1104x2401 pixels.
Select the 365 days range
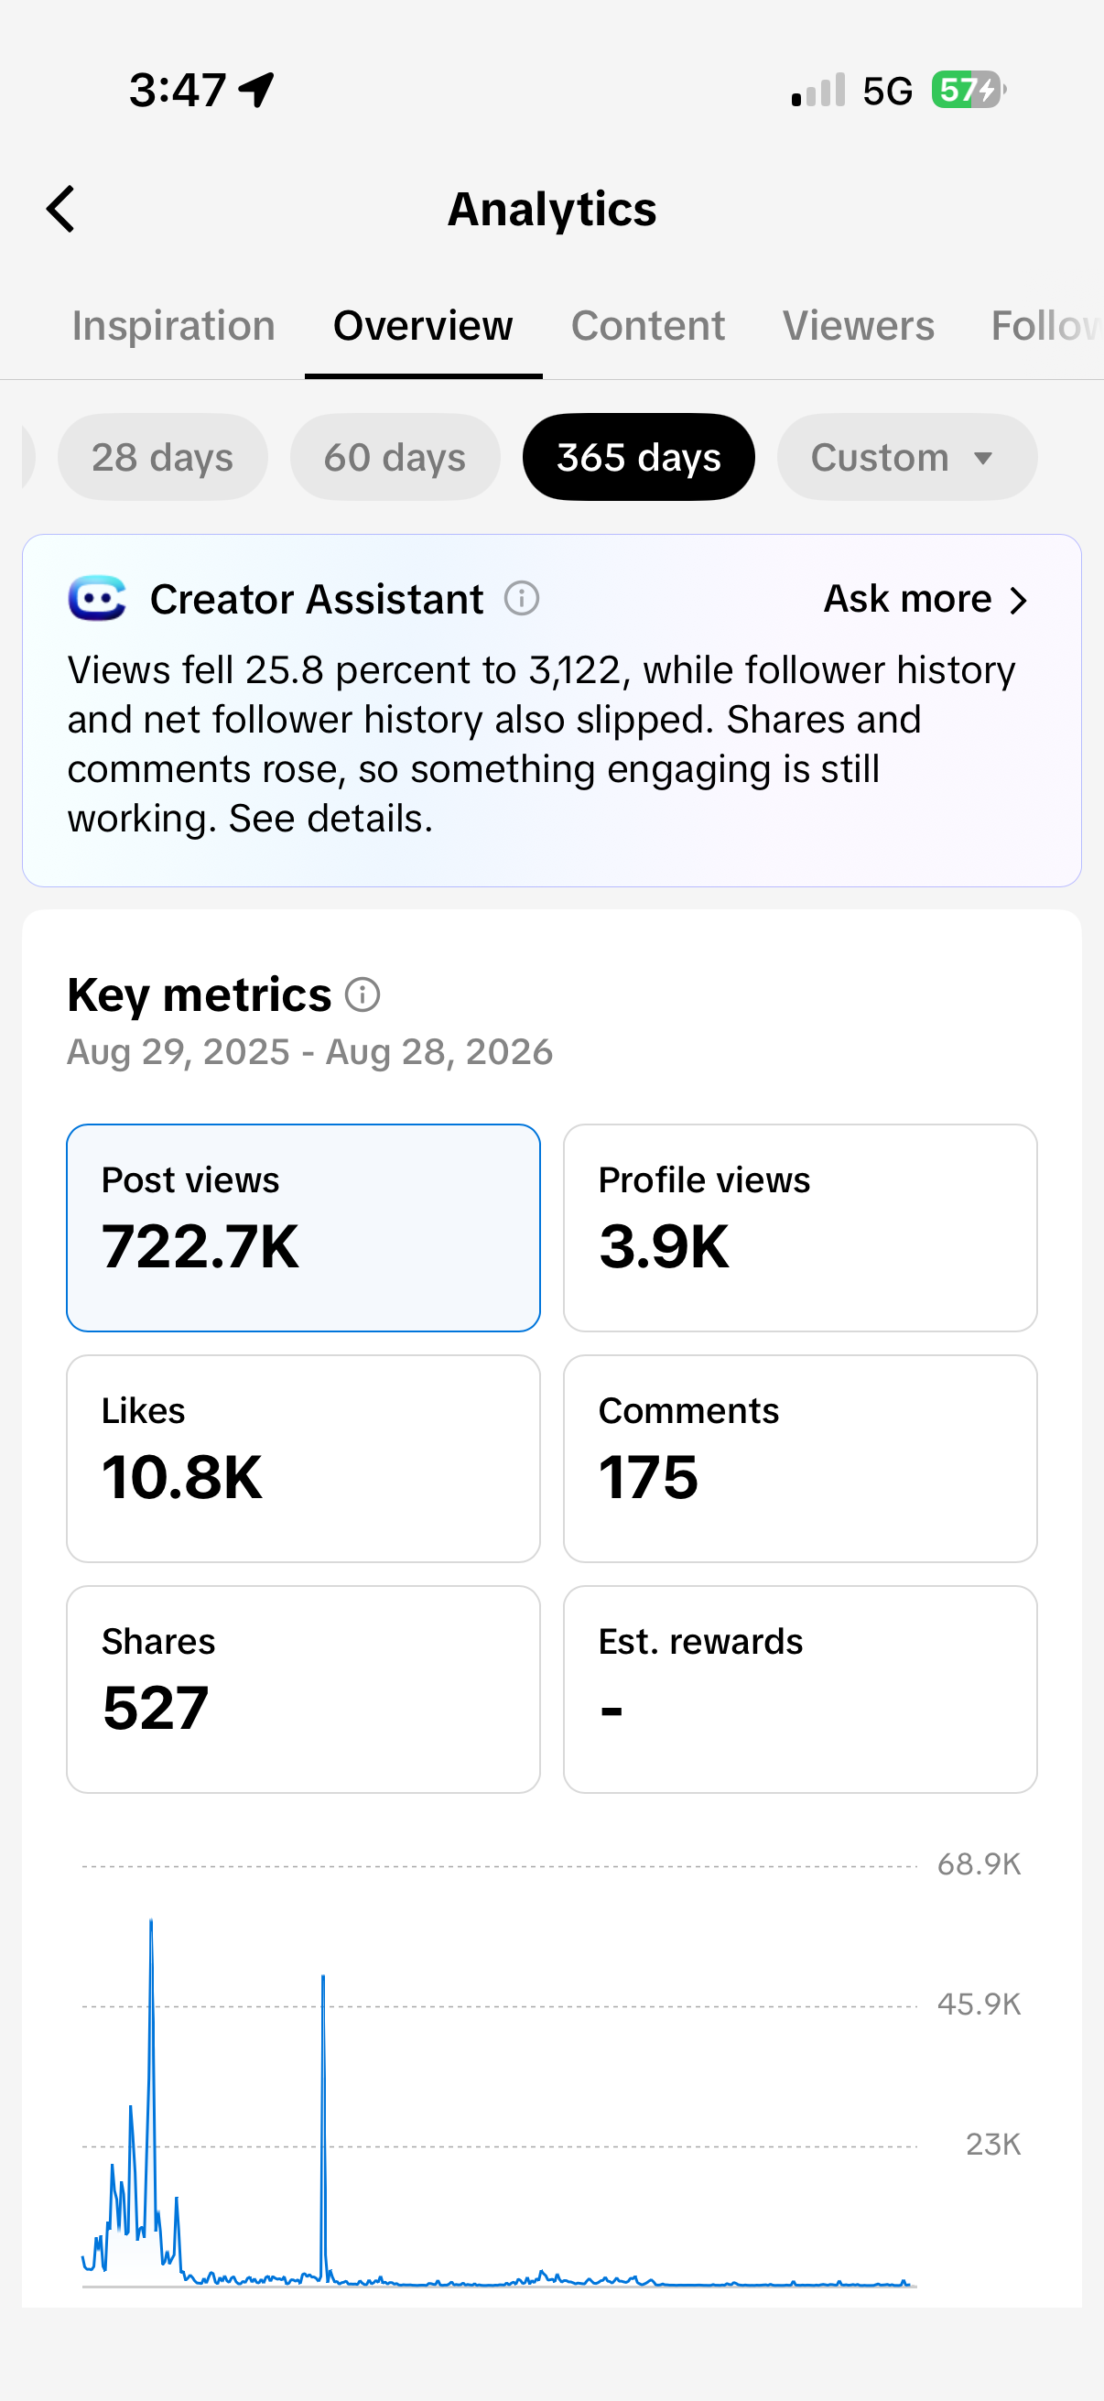639,457
